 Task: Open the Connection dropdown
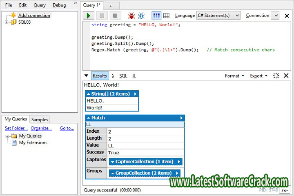click(276, 16)
